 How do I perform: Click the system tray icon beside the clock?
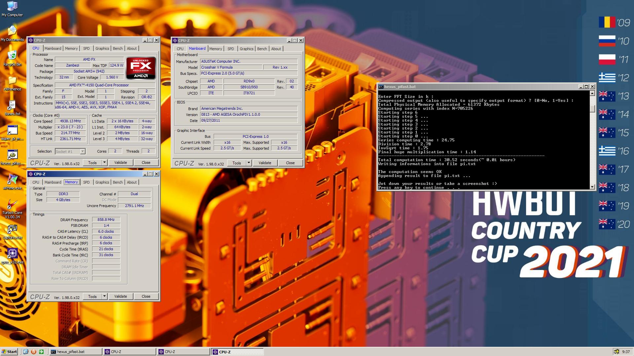point(616,352)
